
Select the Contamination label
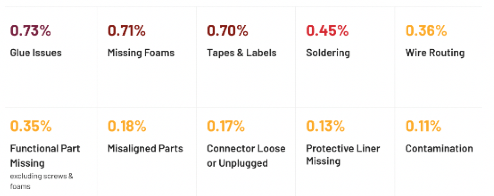(439, 149)
